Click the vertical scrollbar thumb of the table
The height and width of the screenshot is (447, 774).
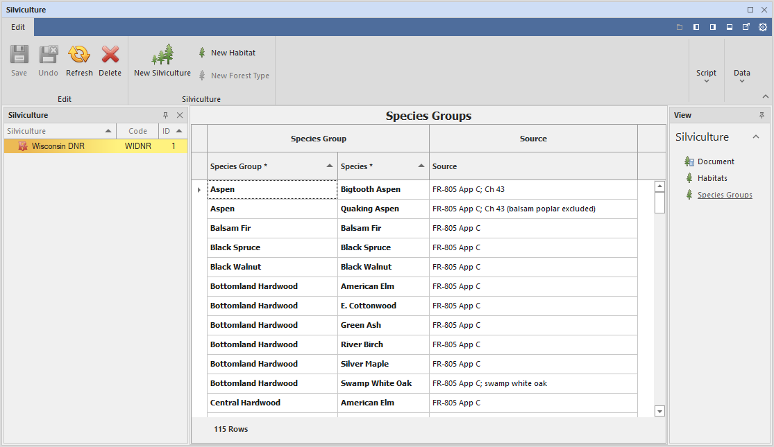tap(659, 202)
